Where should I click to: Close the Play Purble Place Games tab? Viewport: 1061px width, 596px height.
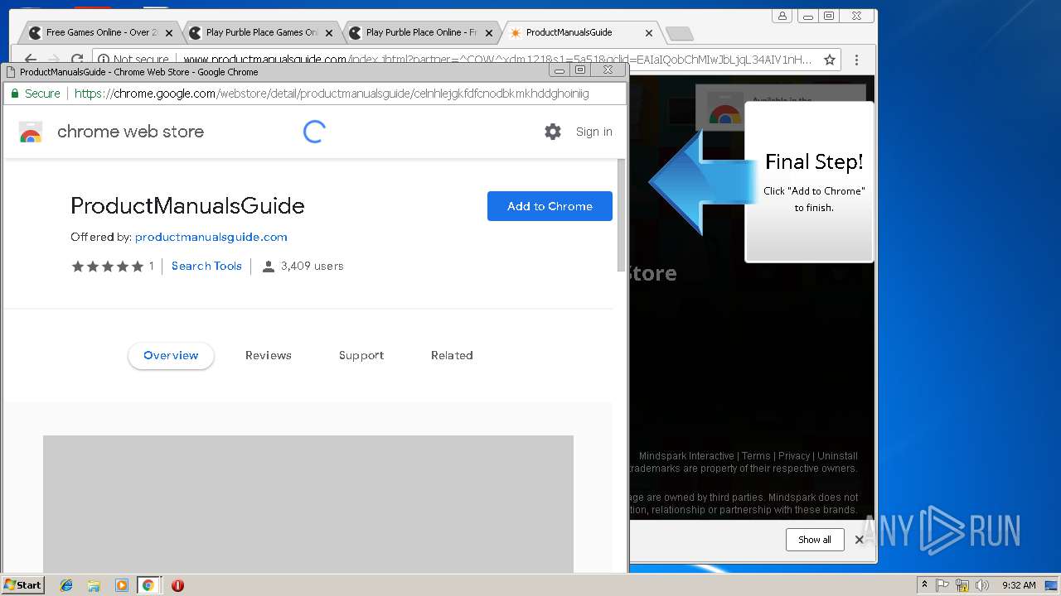tap(328, 33)
